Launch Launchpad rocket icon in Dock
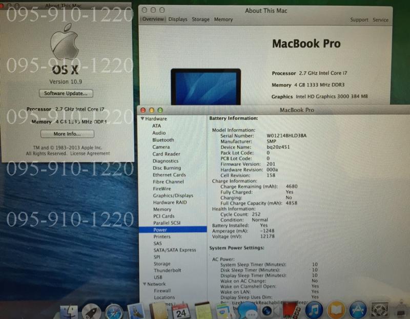Screen dimensions: 410x319 click(91, 312)
